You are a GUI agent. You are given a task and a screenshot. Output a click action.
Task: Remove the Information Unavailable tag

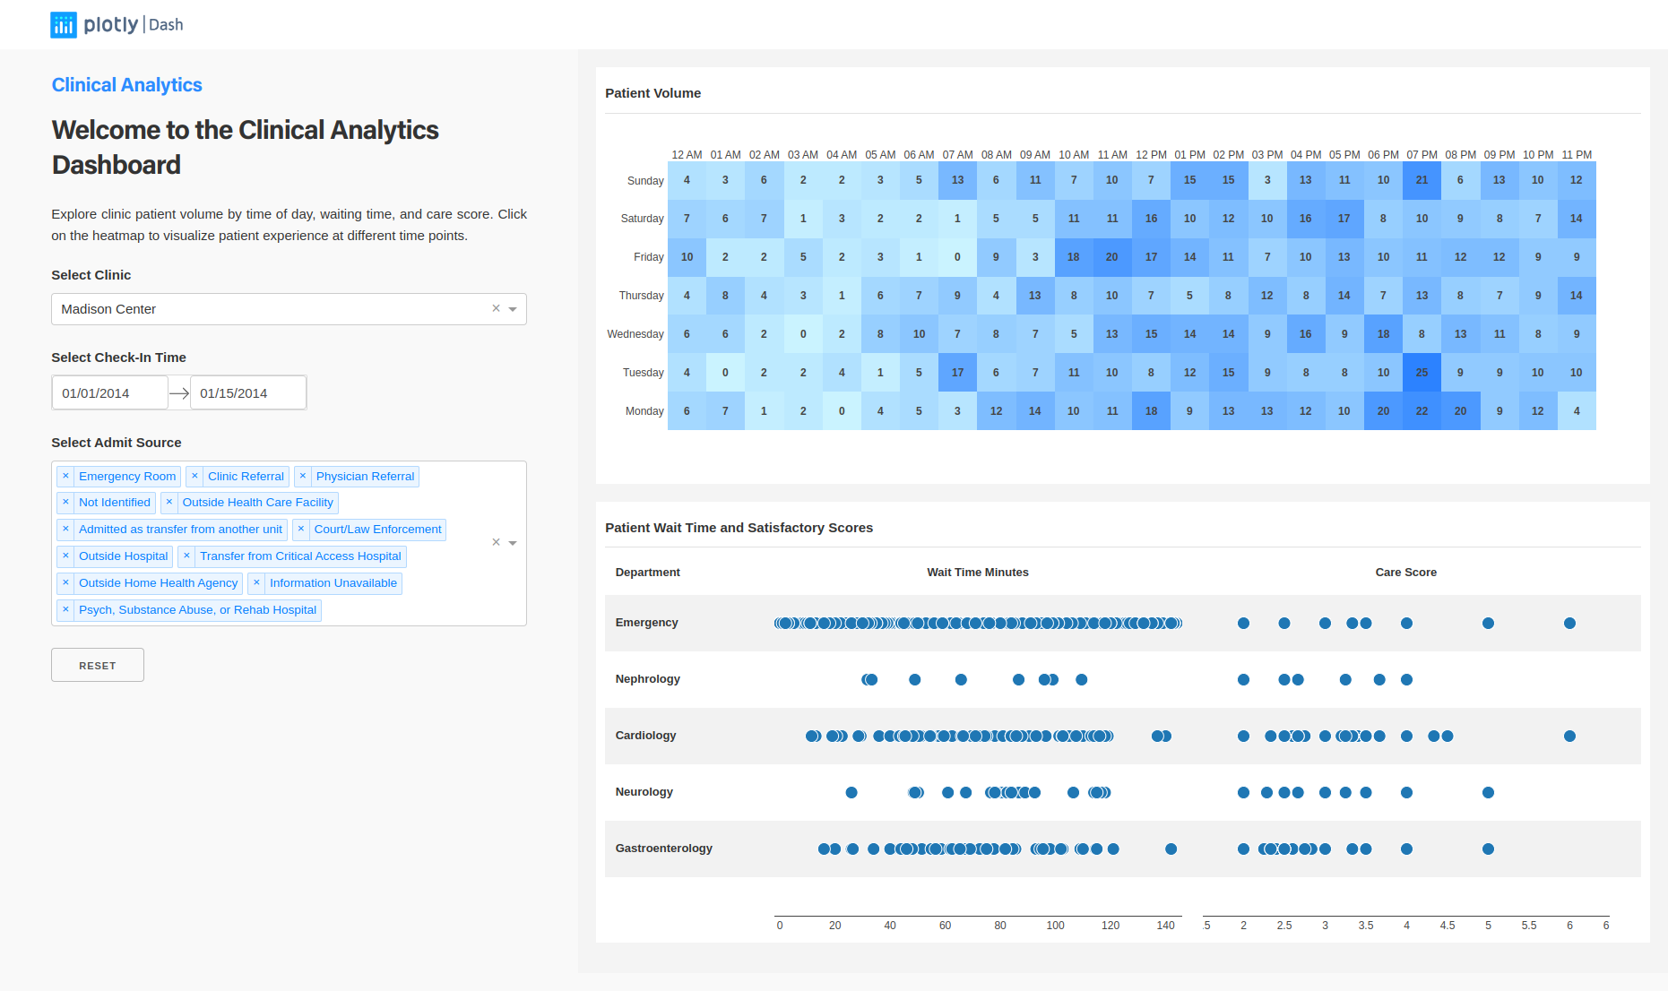pyautogui.click(x=256, y=583)
